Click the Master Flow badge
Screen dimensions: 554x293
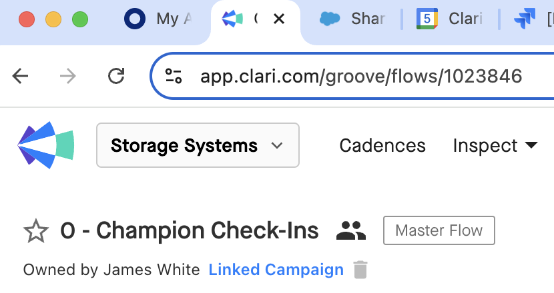[439, 230]
